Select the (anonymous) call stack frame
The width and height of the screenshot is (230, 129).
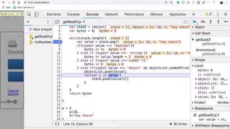coord(210,52)
